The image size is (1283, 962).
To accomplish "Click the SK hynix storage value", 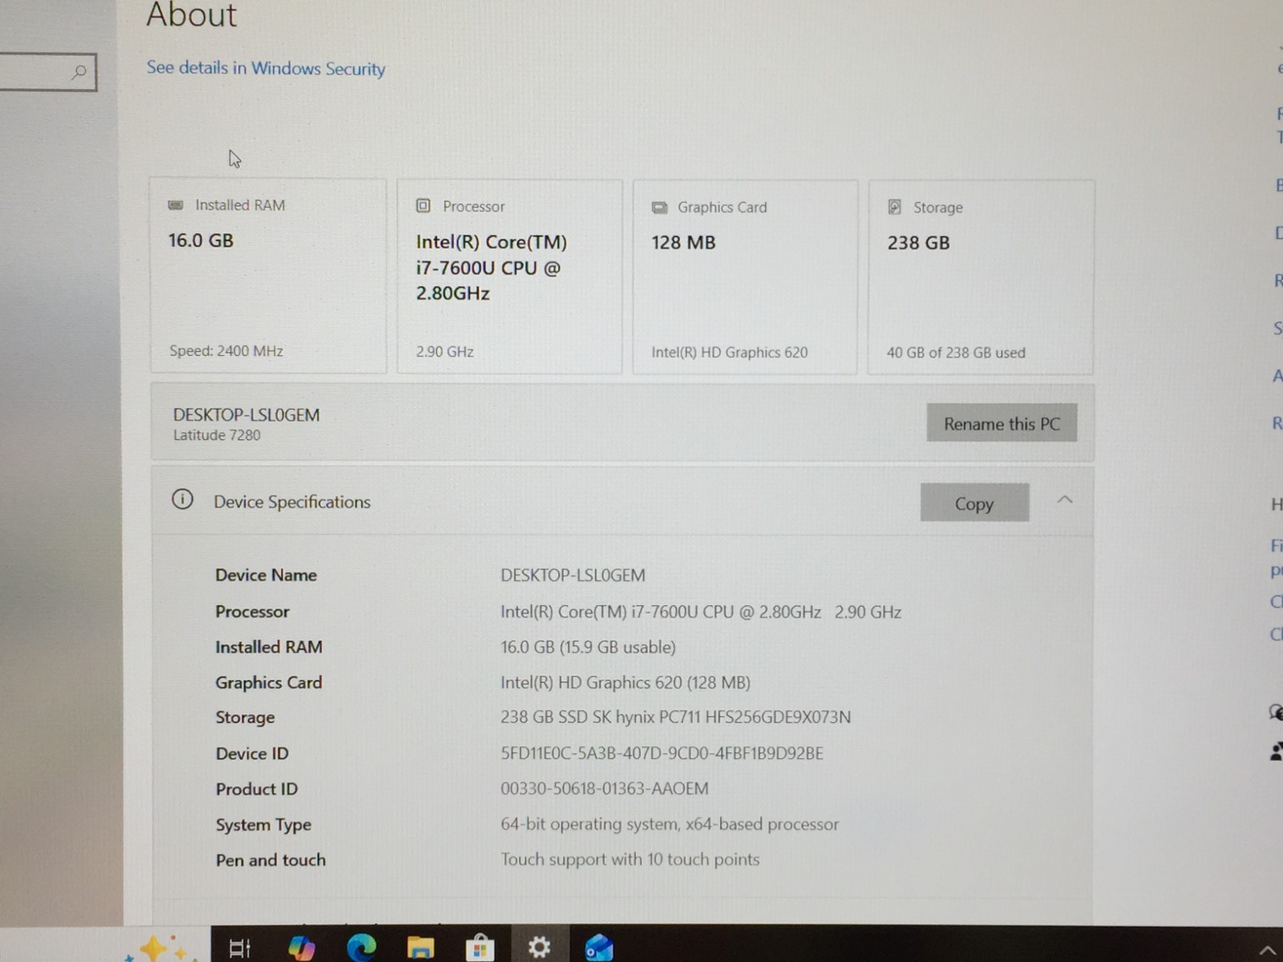I will pos(675,717).
